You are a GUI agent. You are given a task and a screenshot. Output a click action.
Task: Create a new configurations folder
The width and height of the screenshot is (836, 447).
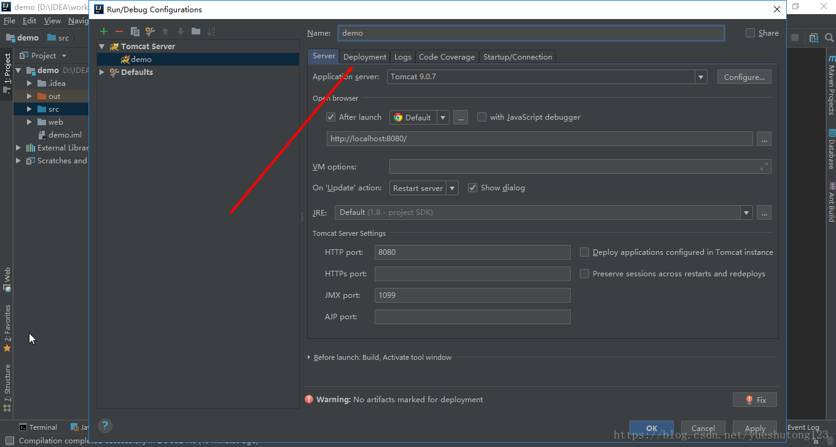196,31
